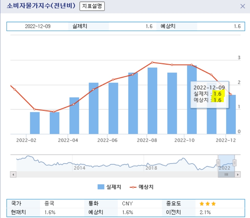Screen dimensions: 250x218
Task: Click the left handle of the range selector
Action: tap(218, 163)
